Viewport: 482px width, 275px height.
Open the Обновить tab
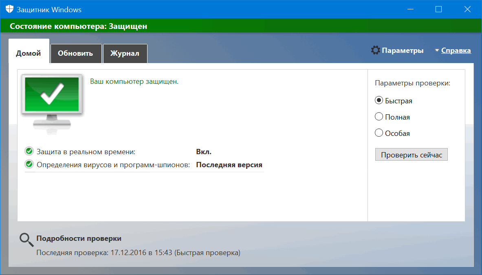pos(75,53)
